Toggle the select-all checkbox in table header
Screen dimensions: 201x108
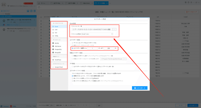41,17
